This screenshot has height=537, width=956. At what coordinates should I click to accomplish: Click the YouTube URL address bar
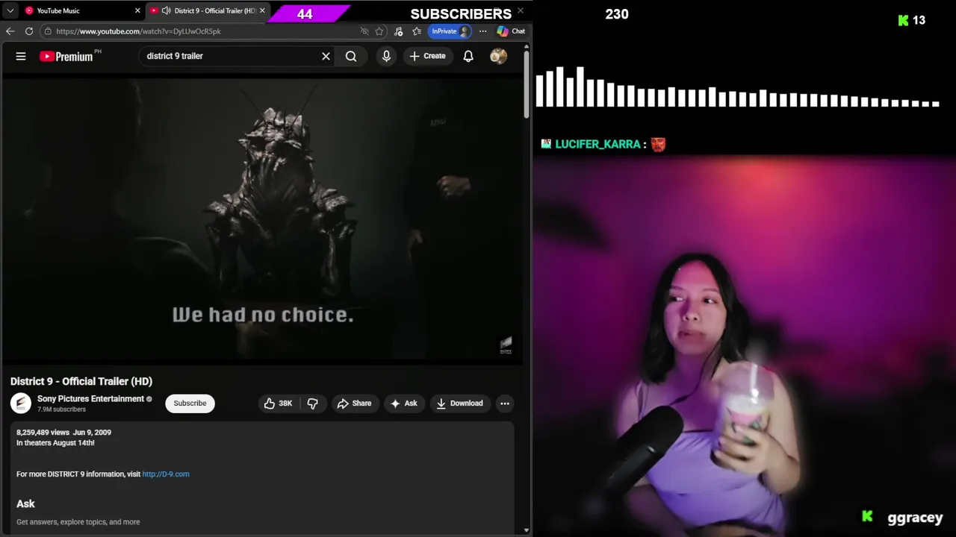click(202, 31)
